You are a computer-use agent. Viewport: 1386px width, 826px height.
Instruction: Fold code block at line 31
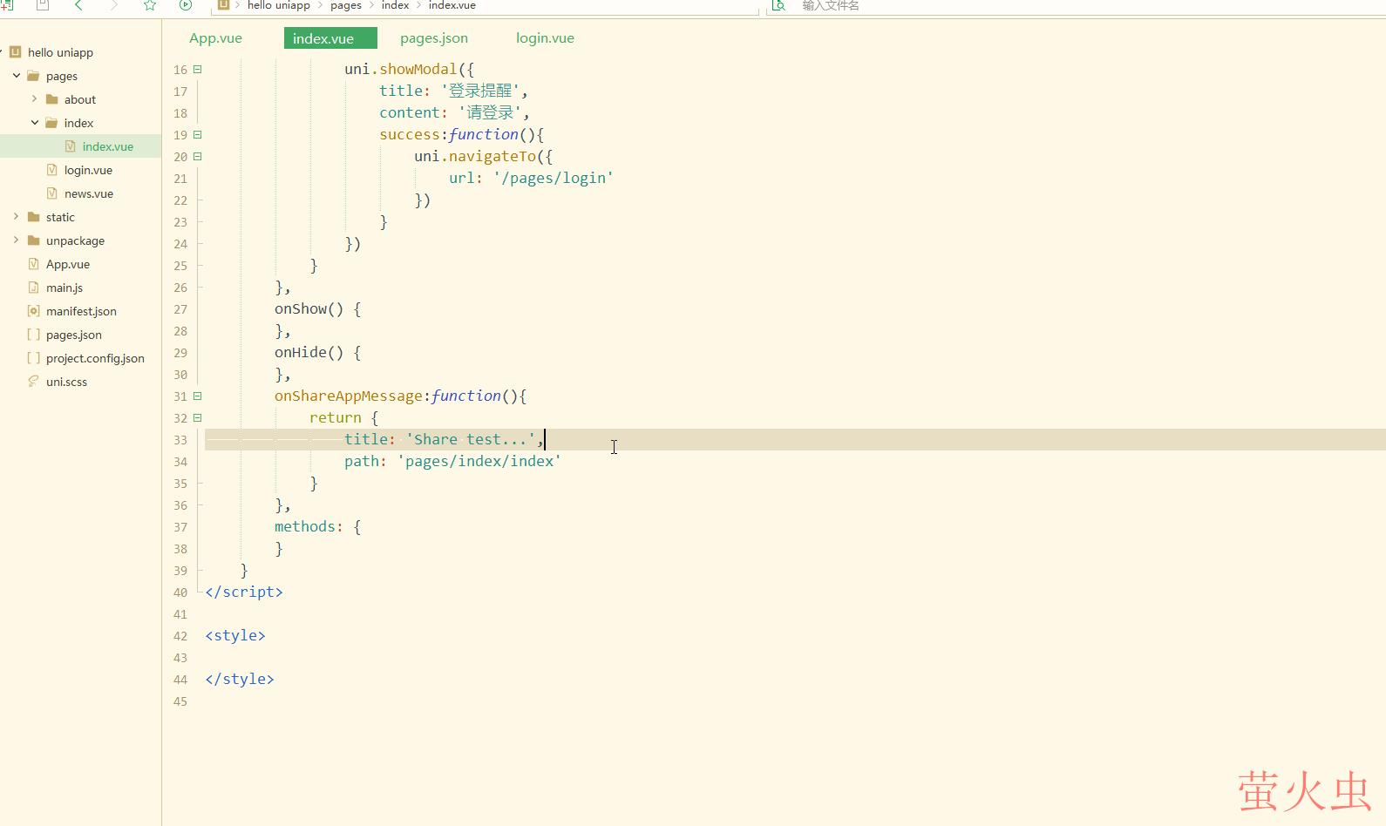coord(198,396)
